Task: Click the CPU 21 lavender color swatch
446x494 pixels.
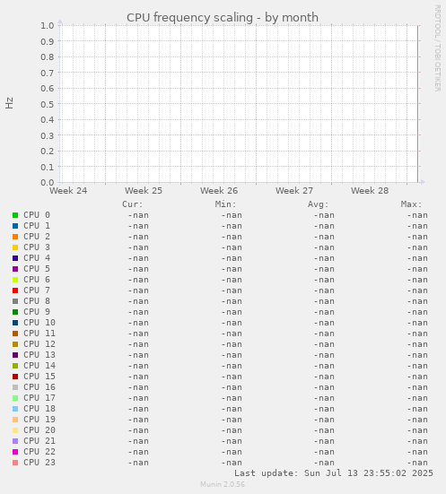Action: coord(15,441)
